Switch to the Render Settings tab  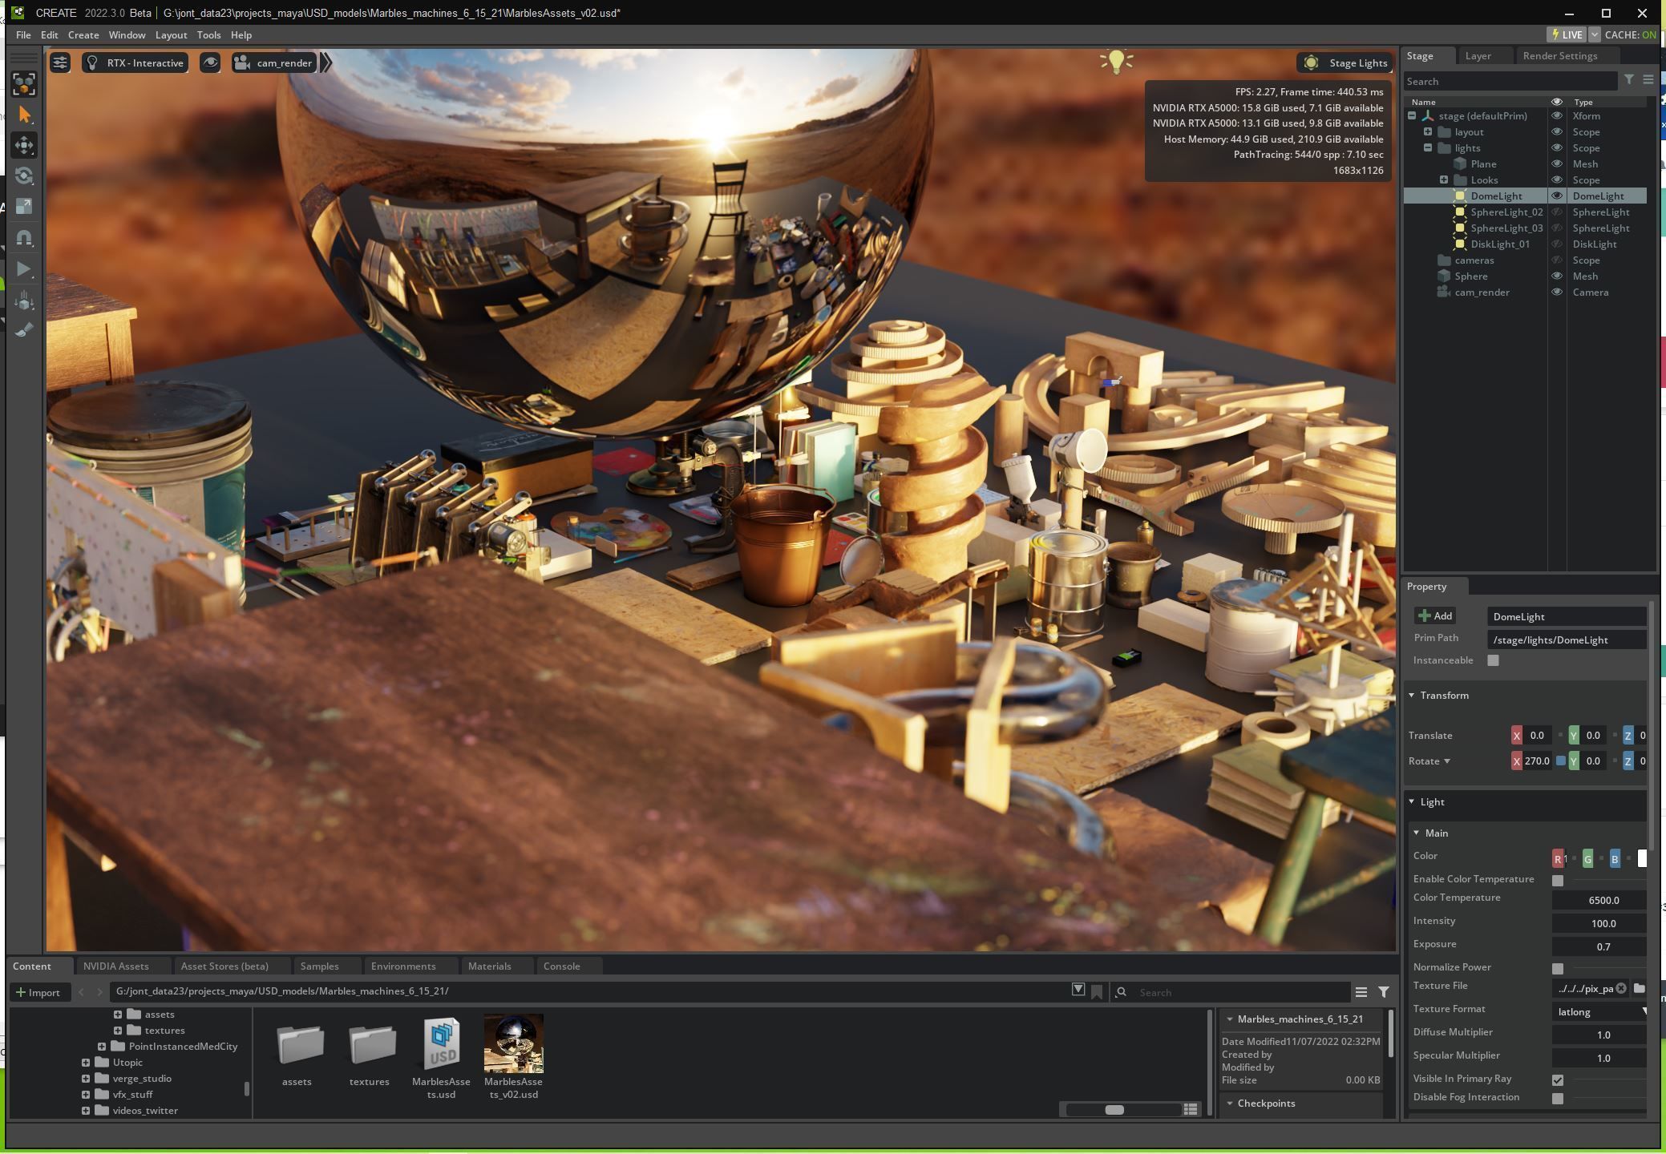click(1559, 56)
